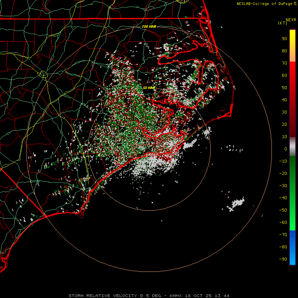Click the -20 knot scale label
Screen dimensions: 298x298
pyautogui.click(x=283, y=174)
